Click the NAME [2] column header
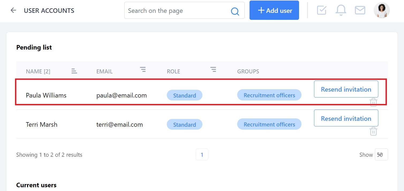 [x=38, y=71]
